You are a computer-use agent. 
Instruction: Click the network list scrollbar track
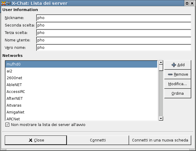point(161,95)
